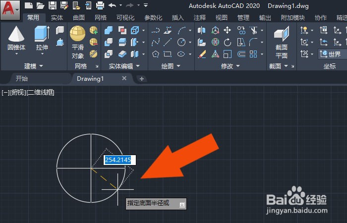The width and height of the screenshot is (347, 223).
Task: Click the Section Plane (截面平面) button
Action: coord(282,42)
